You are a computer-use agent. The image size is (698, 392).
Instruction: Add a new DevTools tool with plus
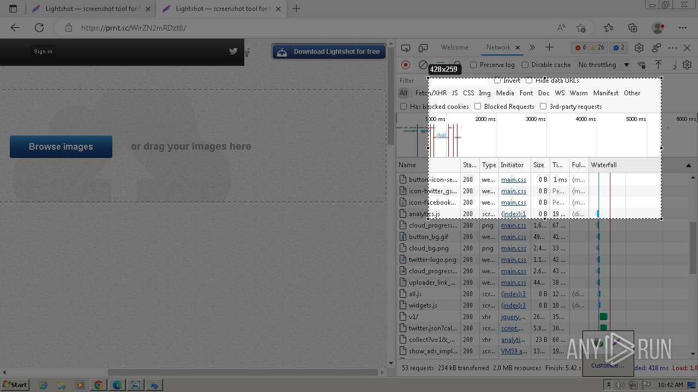tap(549, 48)
